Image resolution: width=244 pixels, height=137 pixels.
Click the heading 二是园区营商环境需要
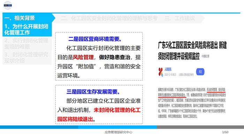coord(95,39)
